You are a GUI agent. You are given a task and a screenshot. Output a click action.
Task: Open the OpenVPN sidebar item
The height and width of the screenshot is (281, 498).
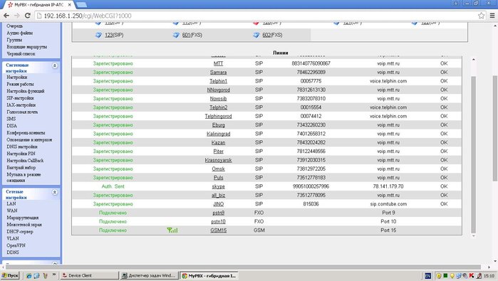16,245
